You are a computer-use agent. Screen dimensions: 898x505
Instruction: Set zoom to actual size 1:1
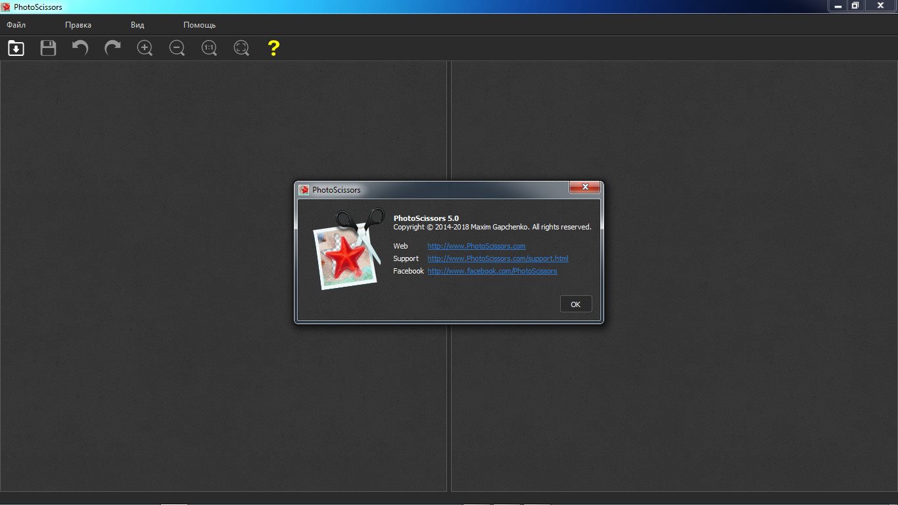point(209,48)
